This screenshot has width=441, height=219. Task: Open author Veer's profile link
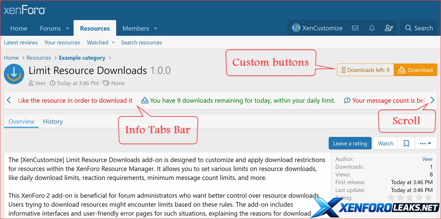click(x=427, y=159)
